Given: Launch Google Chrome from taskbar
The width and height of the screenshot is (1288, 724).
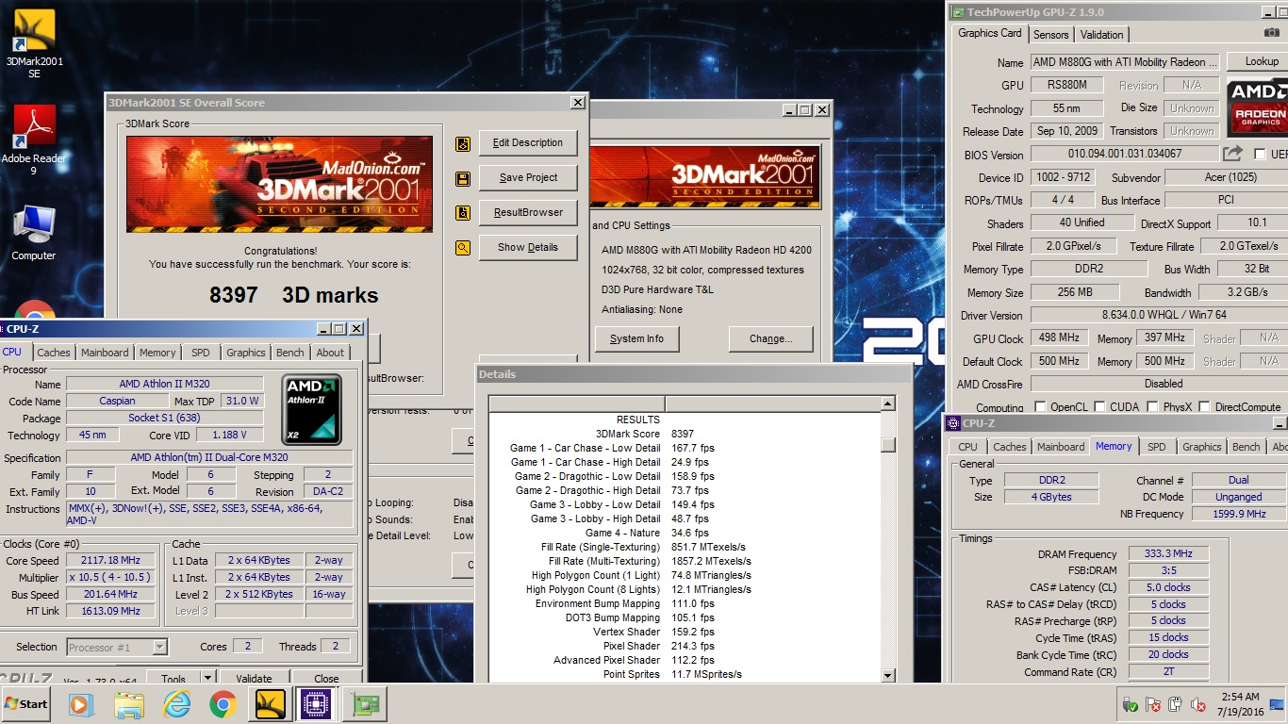Looking at the screenshot, I should click(x=223, y=704).
